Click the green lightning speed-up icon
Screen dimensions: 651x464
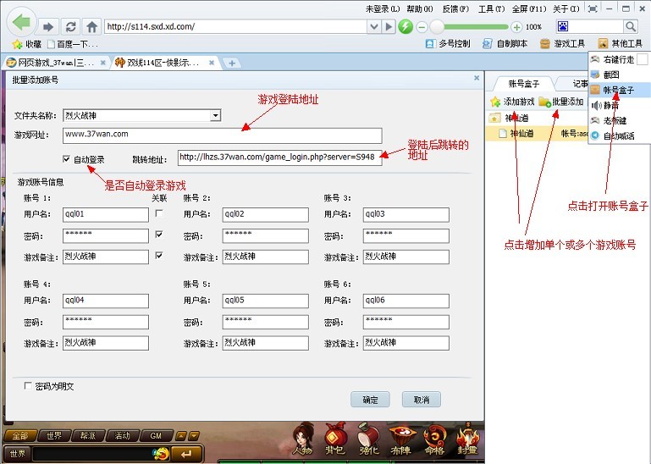pyautogui.click(x=405, y=27)
